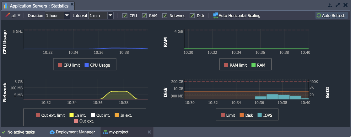The image size is (351, 137).
Task: Uncheck the RAM checkbox
Action: [x=144, y=16]
